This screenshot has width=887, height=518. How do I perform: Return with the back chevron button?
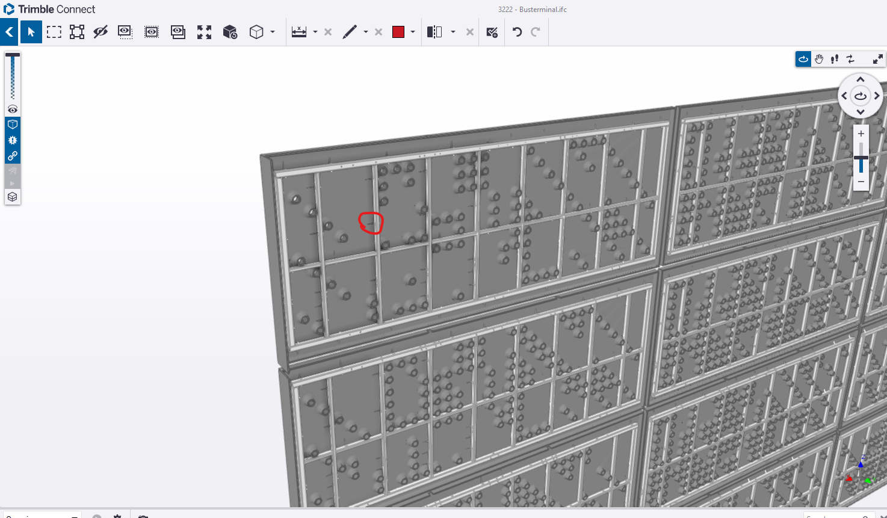pyautogui.click(x=9, y=31)
